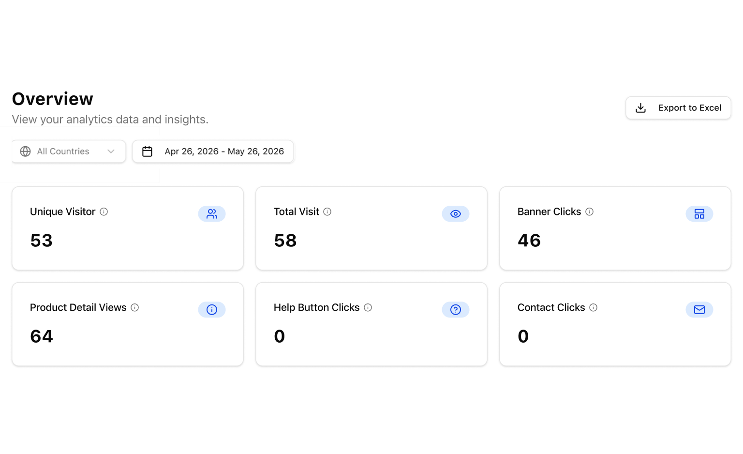Click the globe icon in country filter
Screen dimensions: 743x454
[x=26, y=151]
